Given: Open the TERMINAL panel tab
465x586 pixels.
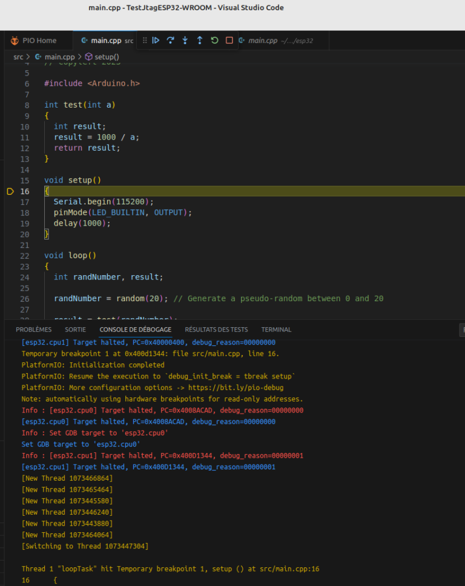Looking at the screenshot, I should (x=276, y=330).
